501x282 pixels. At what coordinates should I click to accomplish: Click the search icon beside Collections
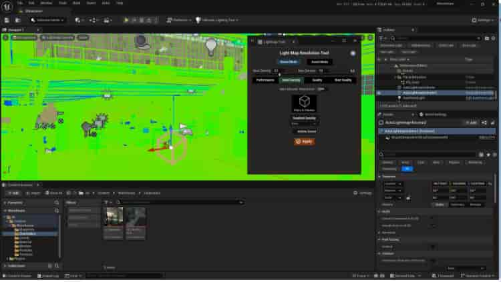coord(57,266)
